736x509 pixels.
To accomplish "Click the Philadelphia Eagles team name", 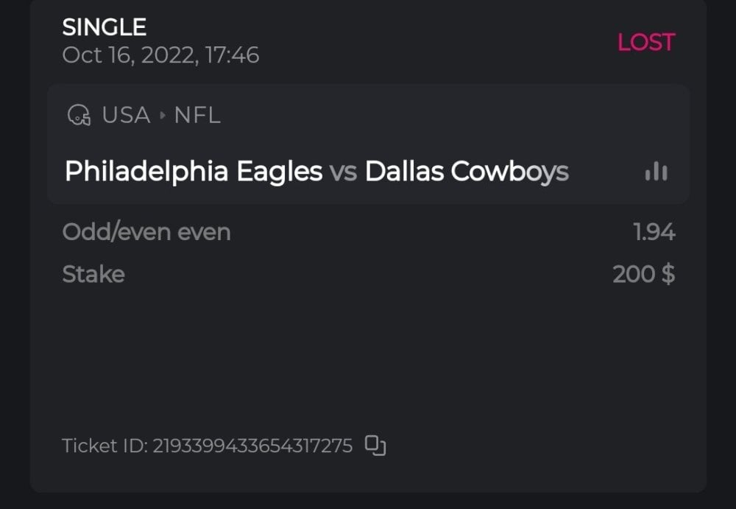I will [x=194, y=172].
